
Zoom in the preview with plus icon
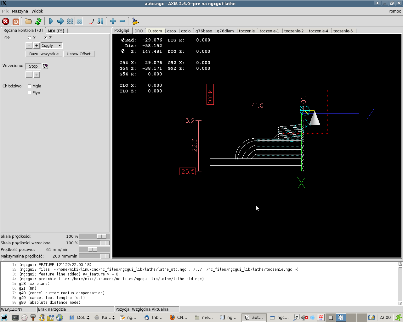(113, 21)
